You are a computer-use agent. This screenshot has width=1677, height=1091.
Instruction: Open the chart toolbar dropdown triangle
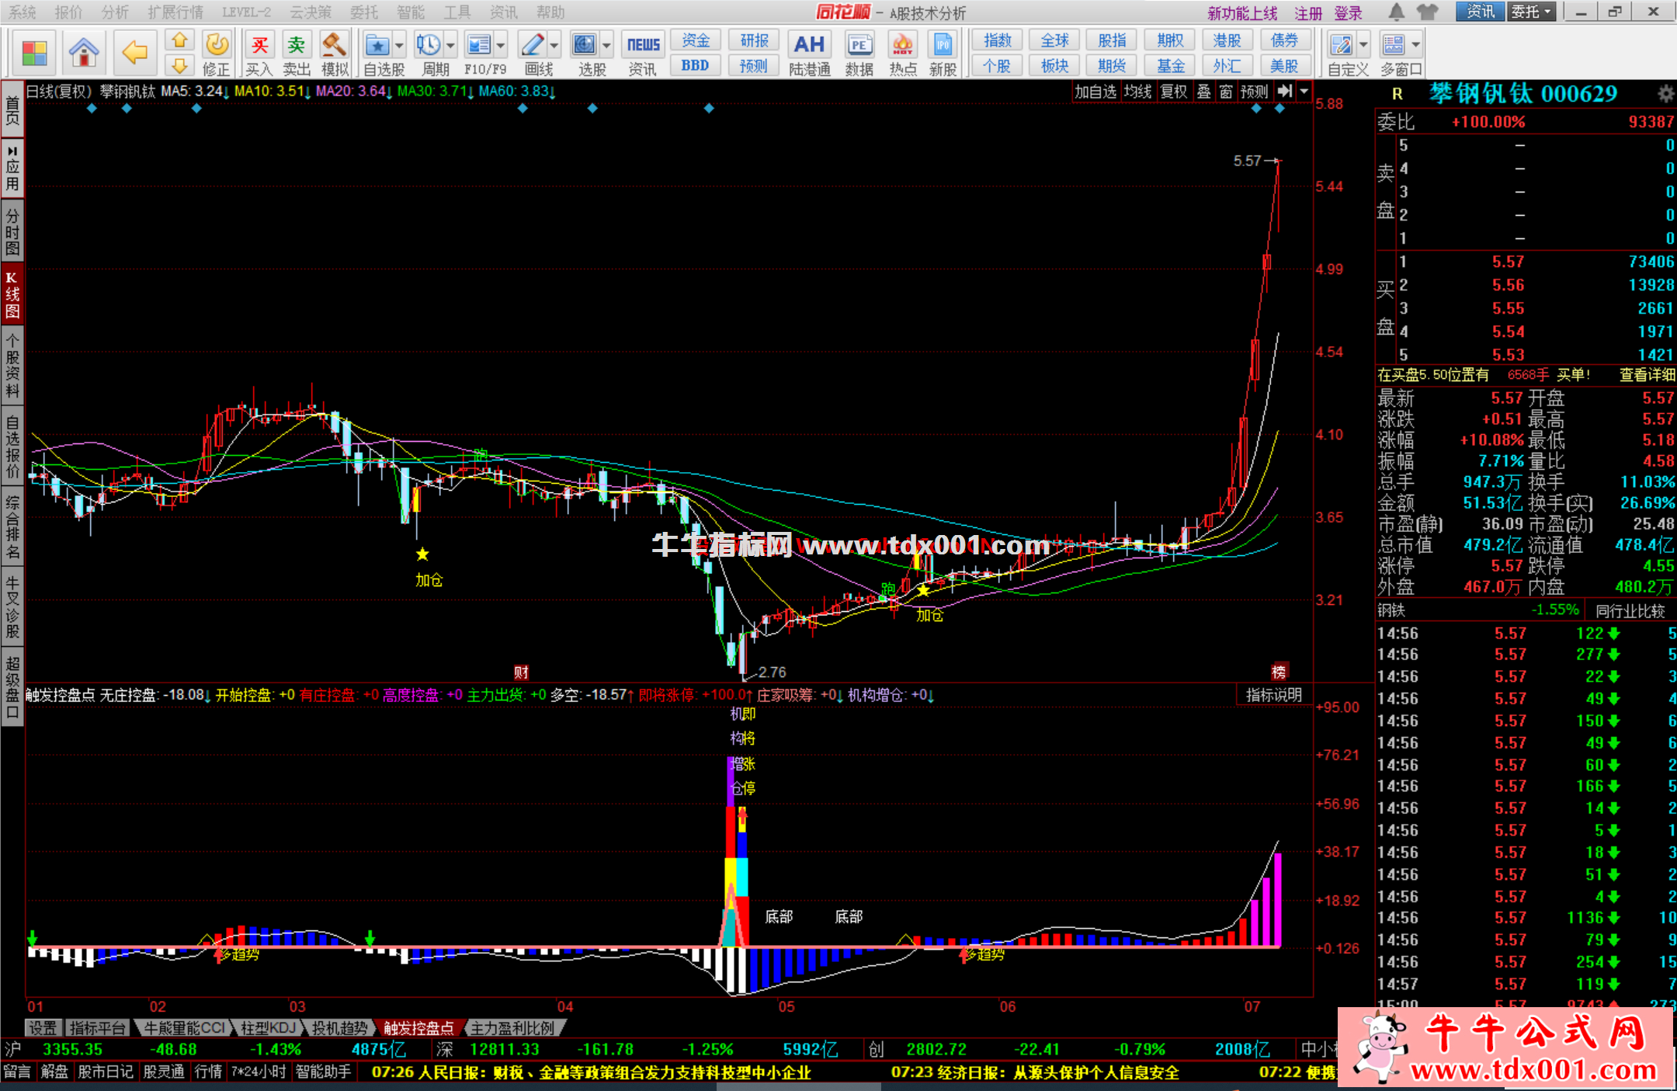point(1304,91)
